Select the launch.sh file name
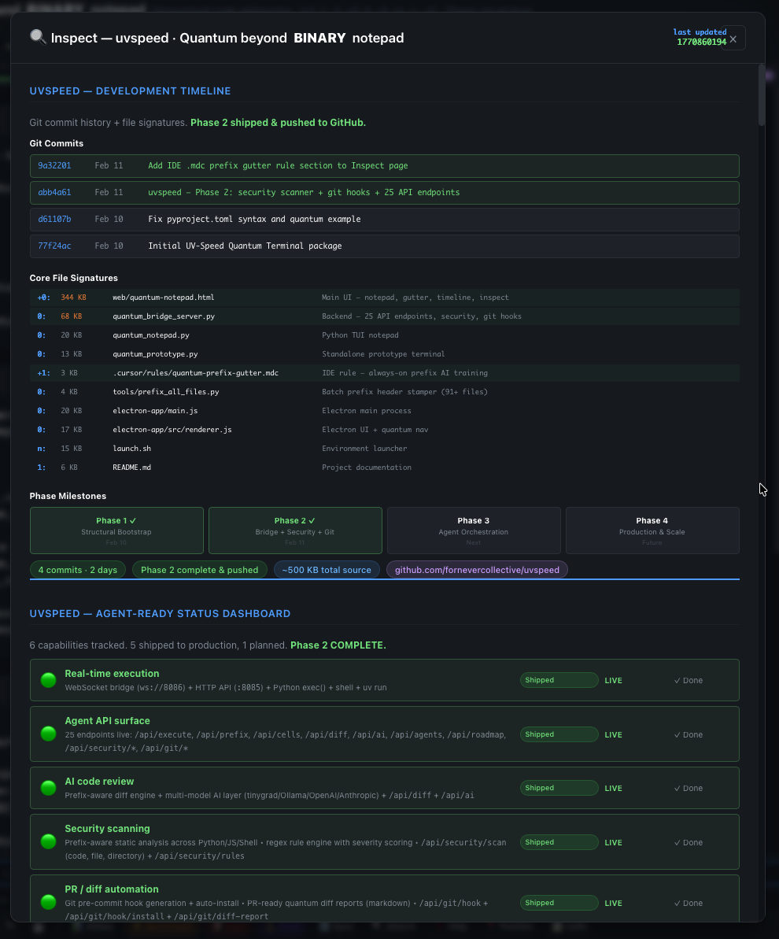 tap(131, 449)
